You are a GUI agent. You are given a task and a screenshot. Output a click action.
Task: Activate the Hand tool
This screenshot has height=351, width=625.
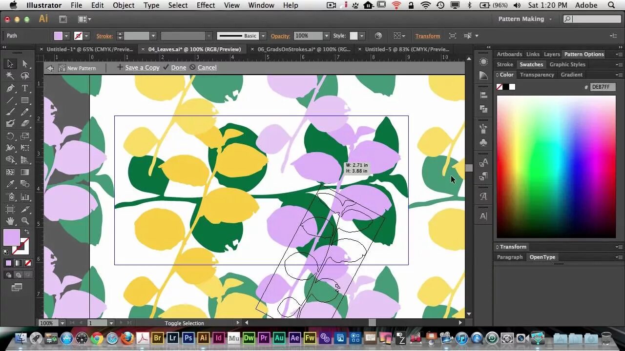[x=10, y=221]
